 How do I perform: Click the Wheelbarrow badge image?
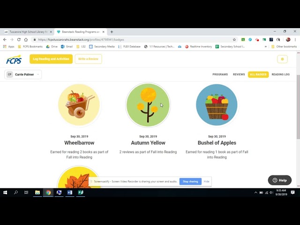pos(79,105)
